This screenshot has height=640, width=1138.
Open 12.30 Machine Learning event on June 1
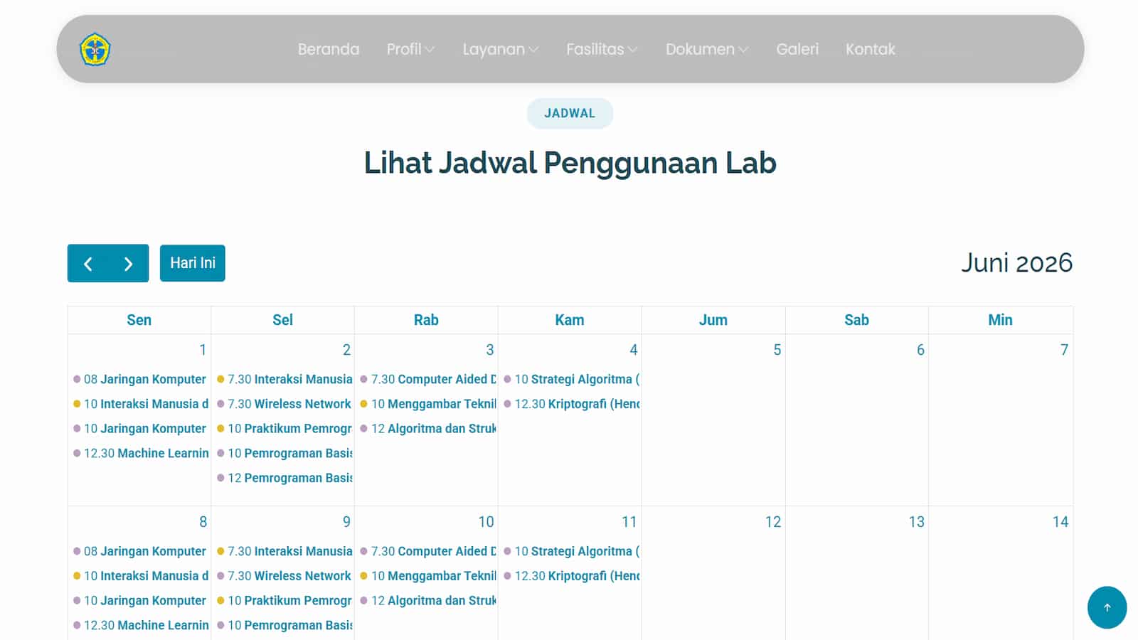140,453
